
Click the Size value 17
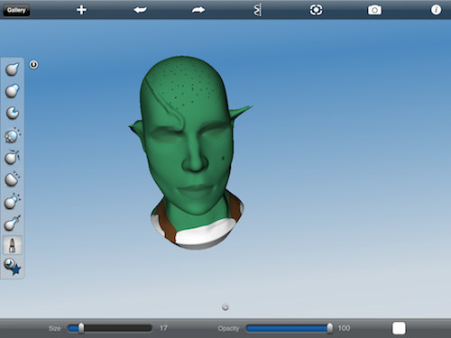click(x=163, y=328)
